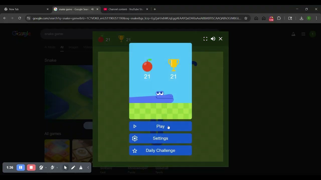321x180 pixels.
Task: Select the cursor pointer tool in recorder
Action: pos(65,167)
